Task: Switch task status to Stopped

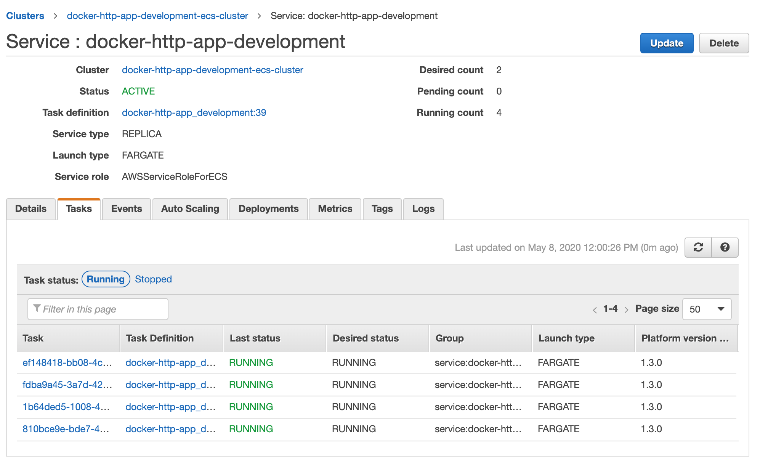Action: (153, 279)
